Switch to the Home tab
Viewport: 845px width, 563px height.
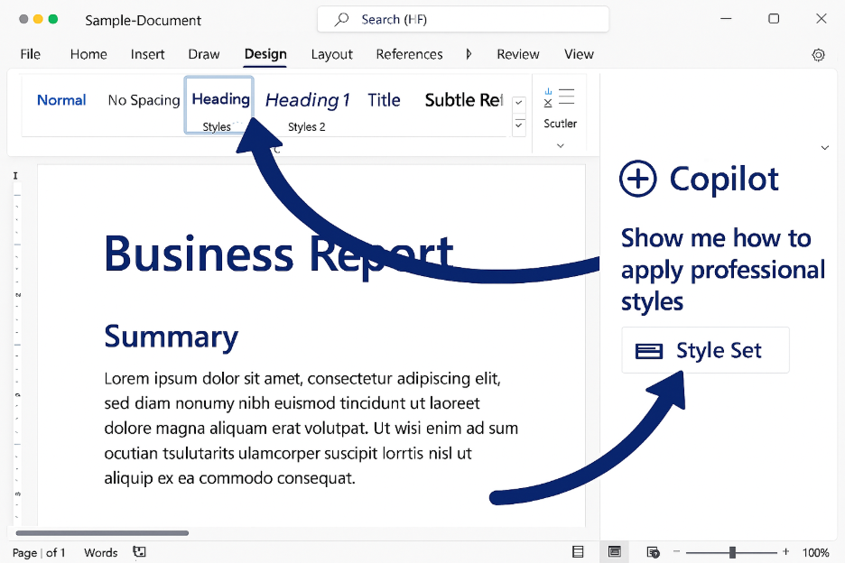88,54
